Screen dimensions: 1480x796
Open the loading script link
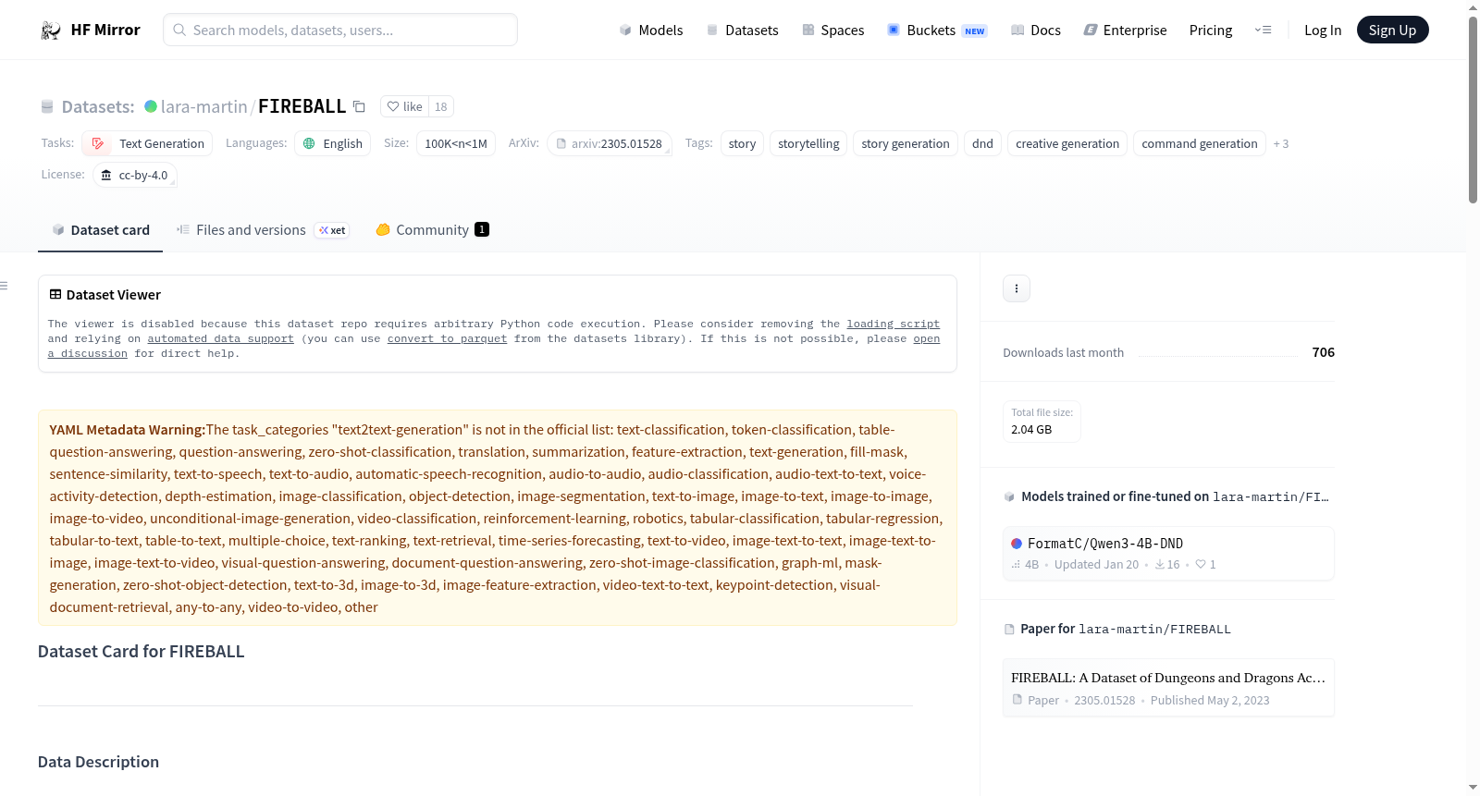(893, 325)
